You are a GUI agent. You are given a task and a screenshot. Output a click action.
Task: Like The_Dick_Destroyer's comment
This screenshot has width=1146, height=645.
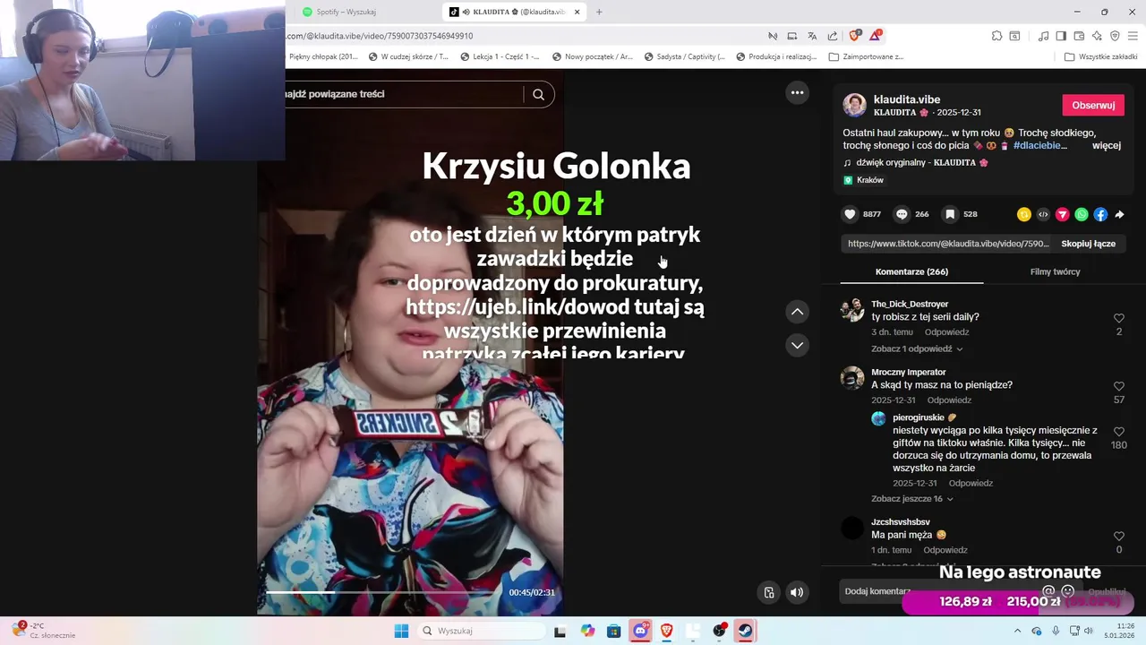point(1119,318)
